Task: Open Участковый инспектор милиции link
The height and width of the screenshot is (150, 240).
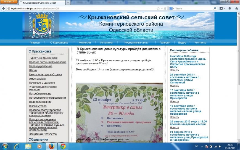Action: [43, 88]
